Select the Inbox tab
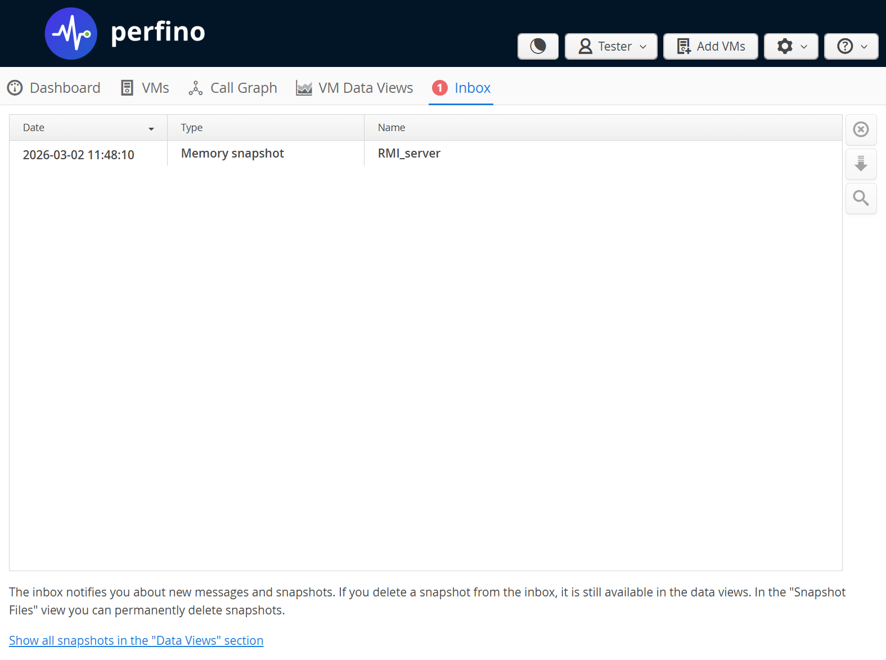886x660 pixels. 472,88
